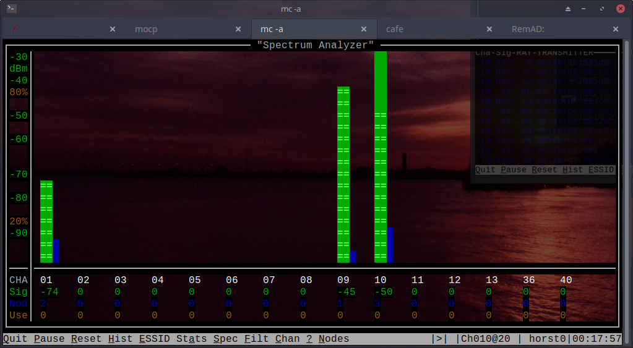Image resolution: width=633 pixels, height=348 pixels.
Task: Click the green signal bar for channel 10
Action: (x=380, y=155)
